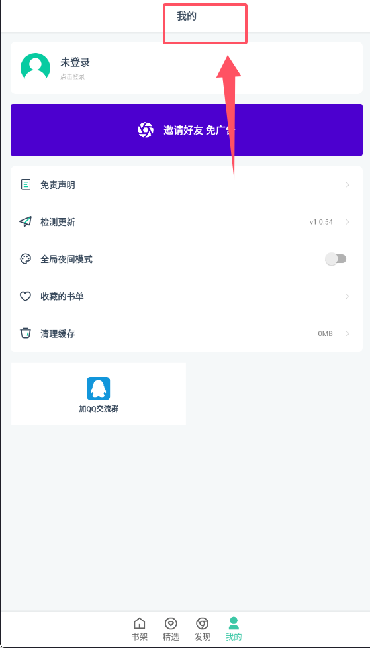Click the chevron beside v1.0.54
370x648 pixels.
(x=348, y=222)
